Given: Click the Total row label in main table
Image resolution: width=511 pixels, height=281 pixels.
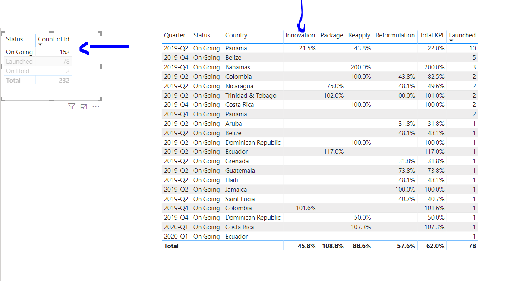Looking at the screenshot, I should coord(171,246).
